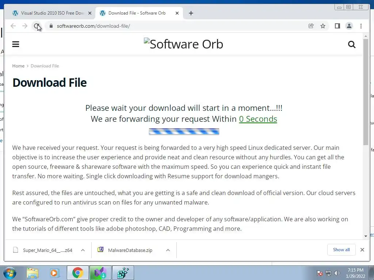Click the browser forward arrow
This screenshot has width=374, height=280.
click(25, 26)
